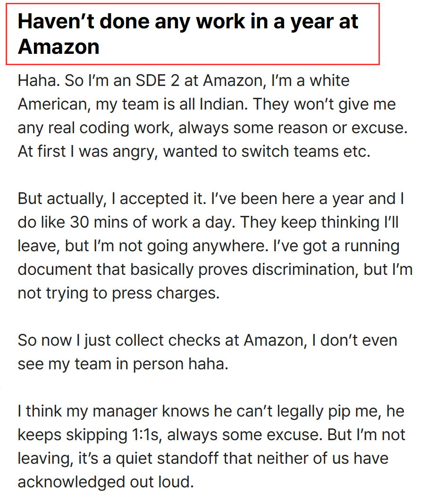
Task: Click the phrase "basically proves discrimination"
Action: [x=244, y=270]
